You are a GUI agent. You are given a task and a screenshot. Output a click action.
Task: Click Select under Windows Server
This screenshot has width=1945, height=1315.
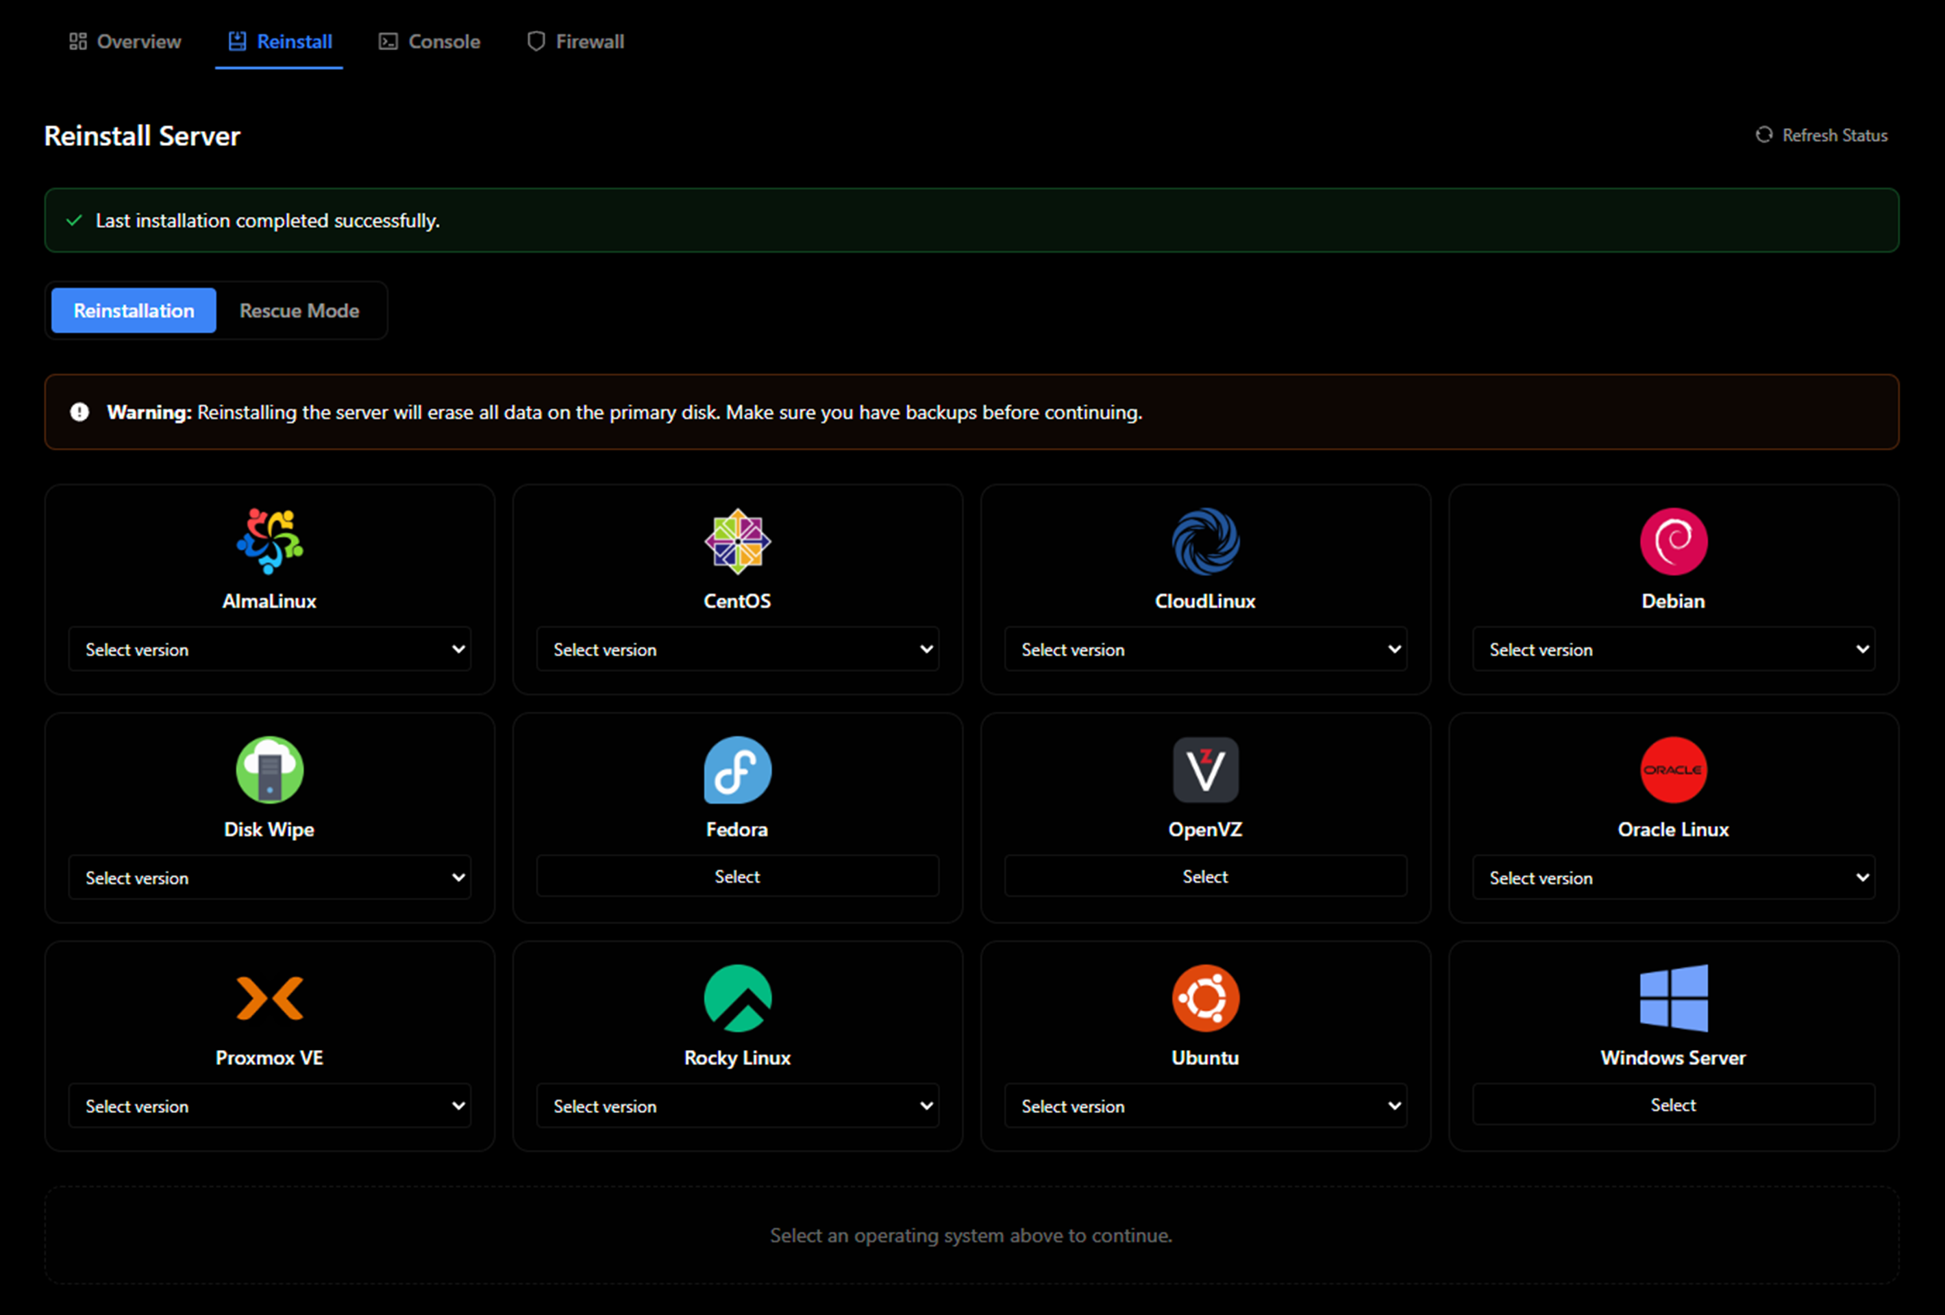click(x=1673, y=1104)
